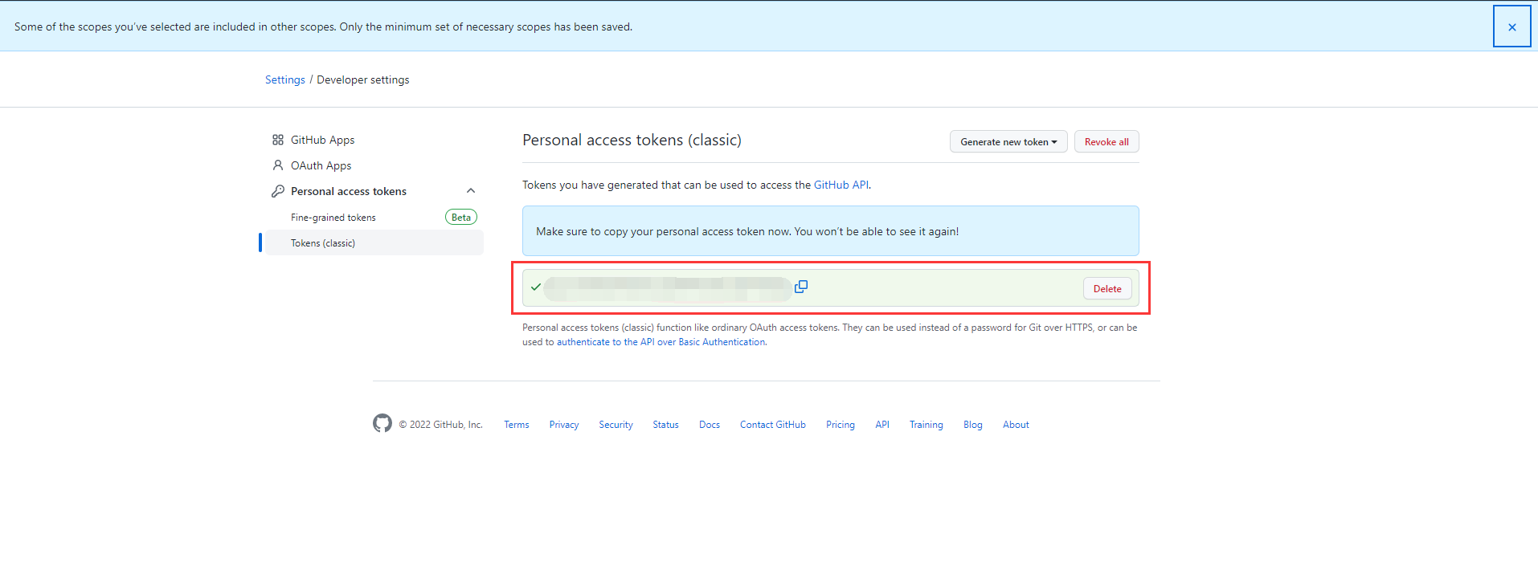The width and height of the screenshot is (1538, 562).
Task: Open the Generate new token dropdown
Action: 1008,141
